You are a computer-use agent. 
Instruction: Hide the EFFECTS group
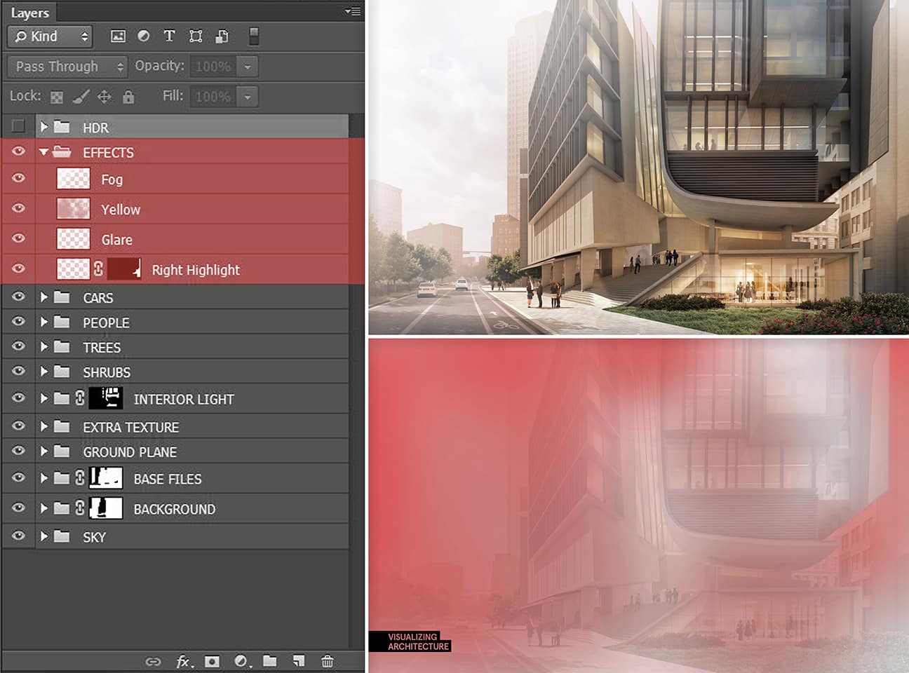(x=18, y=151)
